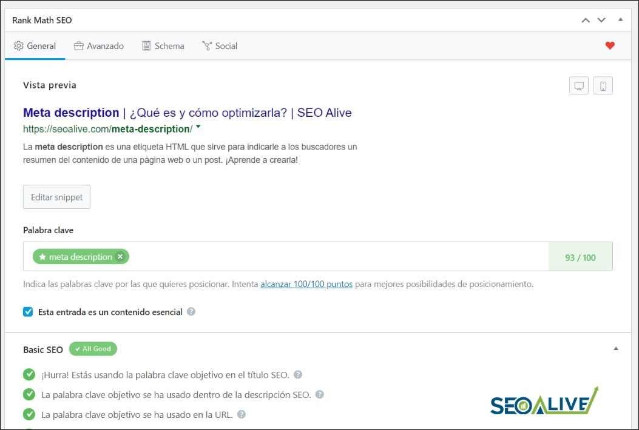Open help icon beside contenido esencial checkbox
Image resolution: width=639 pixels, height=430 pixels.
point(192,312)
